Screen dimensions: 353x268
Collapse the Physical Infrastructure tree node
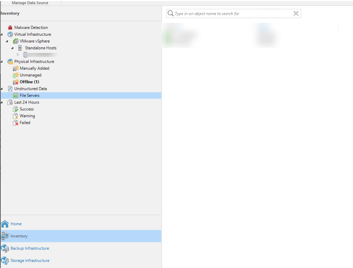click(x=2, y=62)
